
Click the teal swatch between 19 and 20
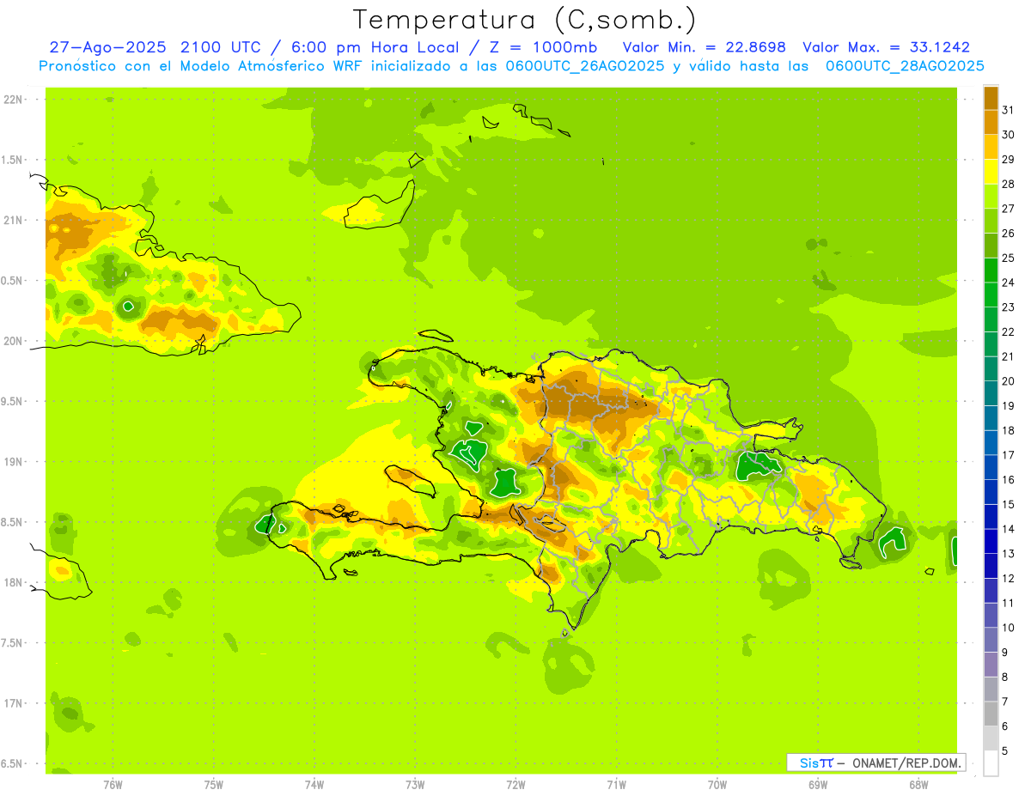click(x=991, y=393)
